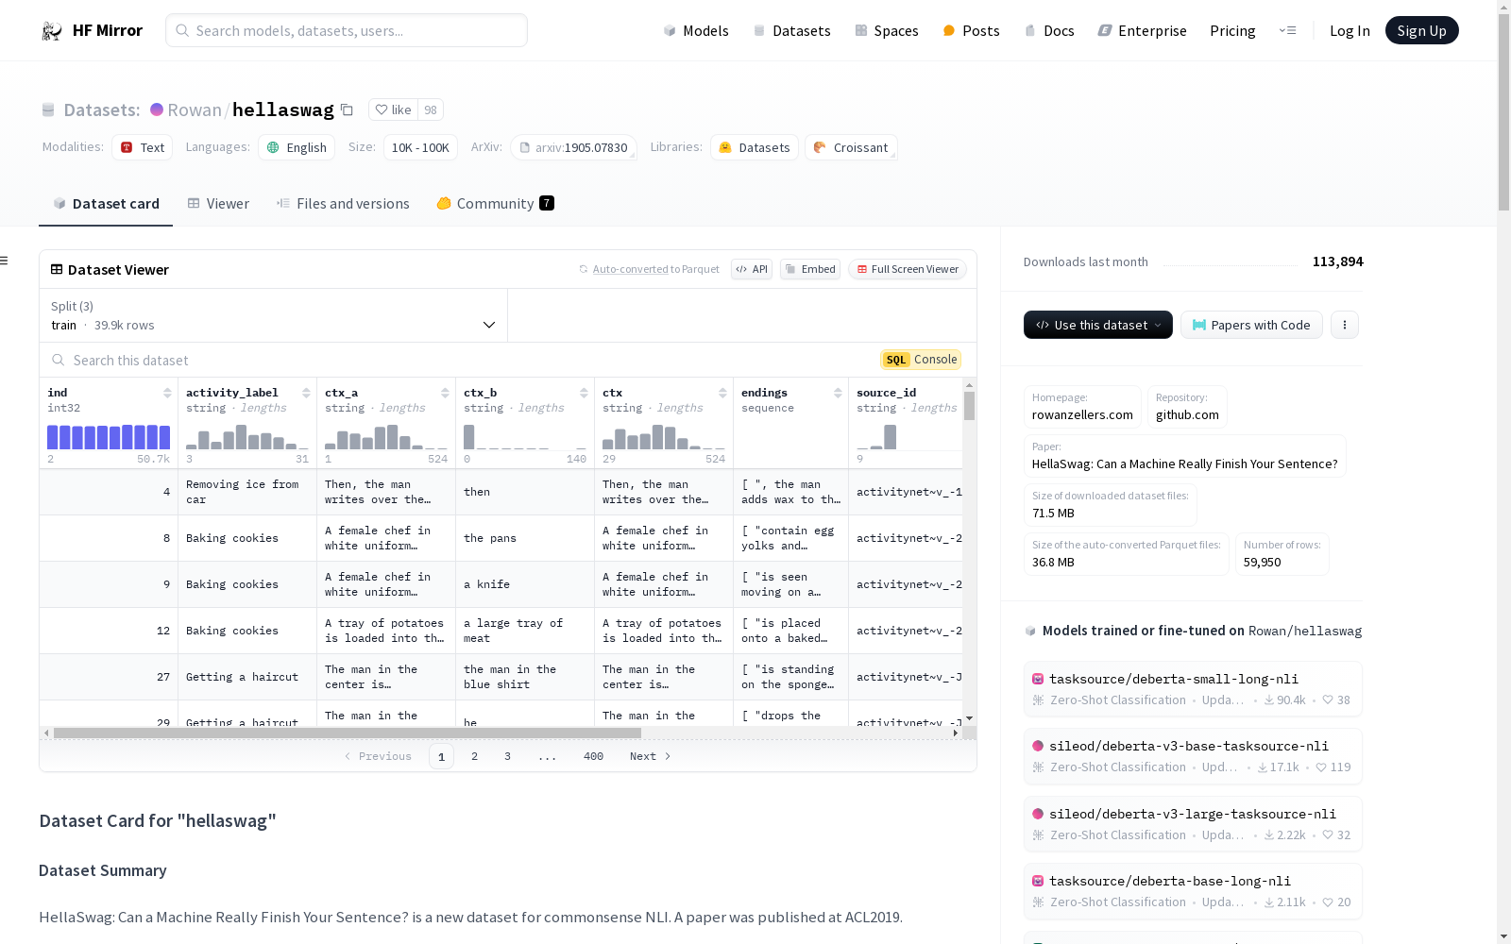Expand the Split train dropdown

pyautogui.click(x=273, y=315)
